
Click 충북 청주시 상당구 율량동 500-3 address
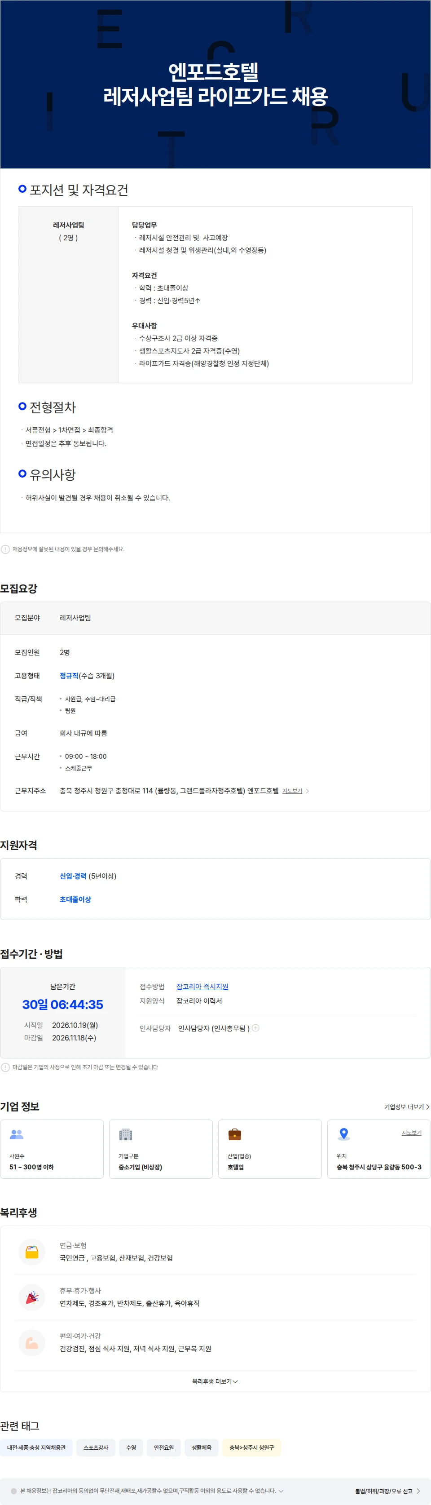click(x=379, y=1167)
